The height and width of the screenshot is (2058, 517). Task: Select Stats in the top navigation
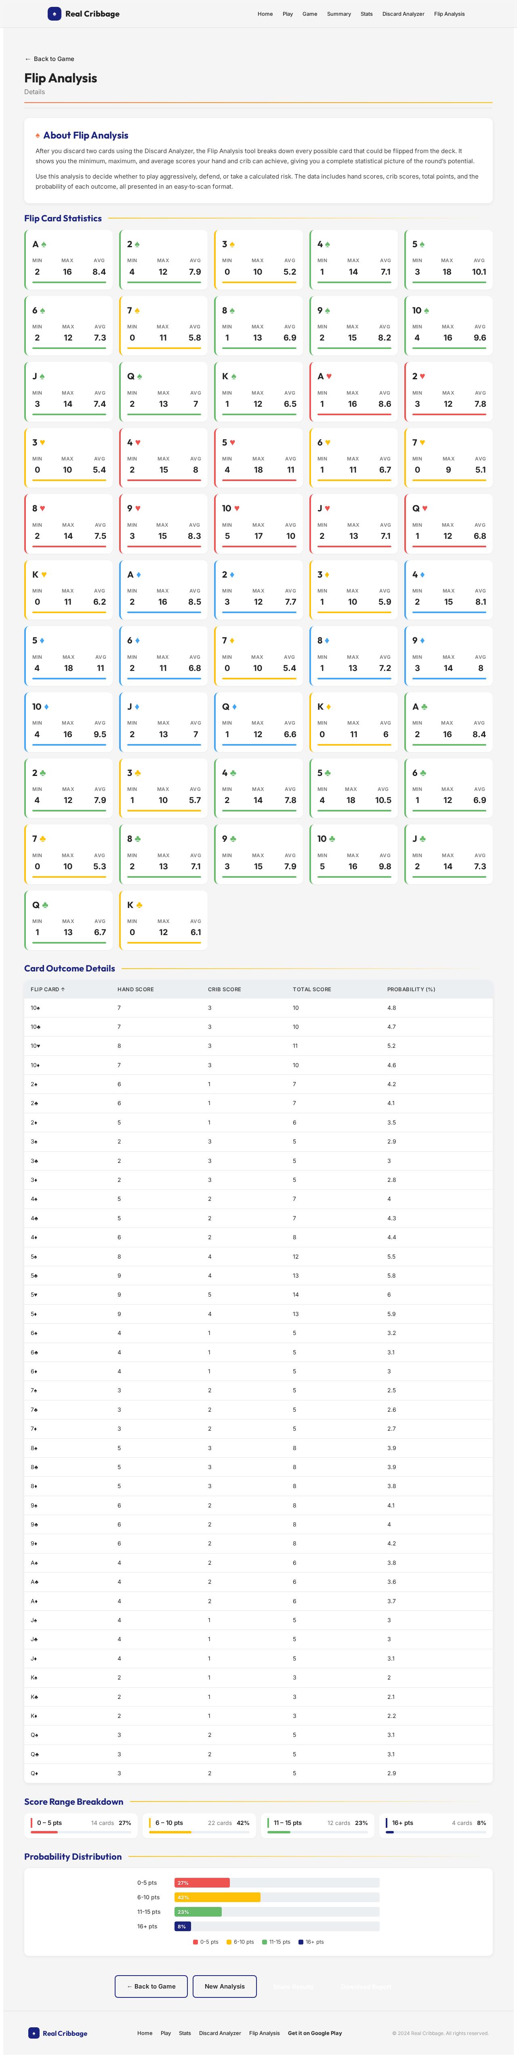pos(367,14)
